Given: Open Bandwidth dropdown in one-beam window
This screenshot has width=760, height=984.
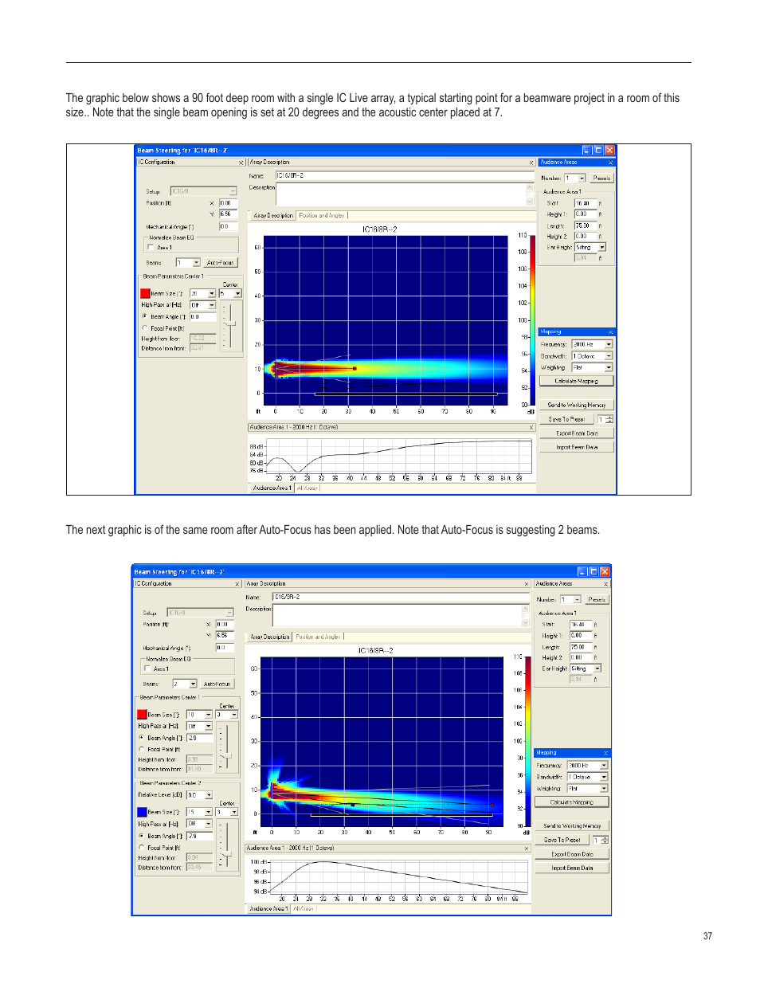Looking at the screenshot, I should [x=609, y=356].
